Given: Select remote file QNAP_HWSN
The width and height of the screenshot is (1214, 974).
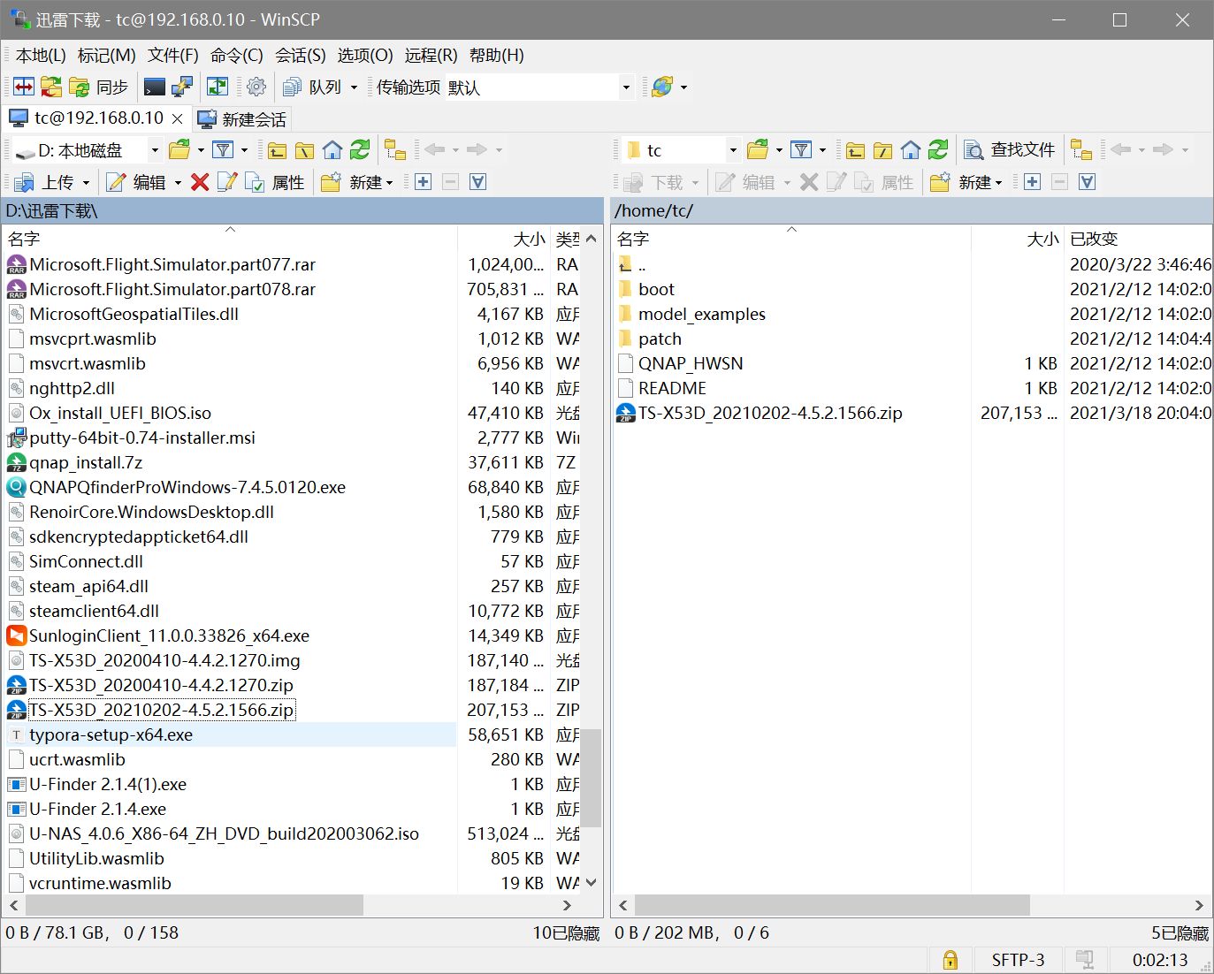Looking at the screenshot, I should tap(691, 363).
